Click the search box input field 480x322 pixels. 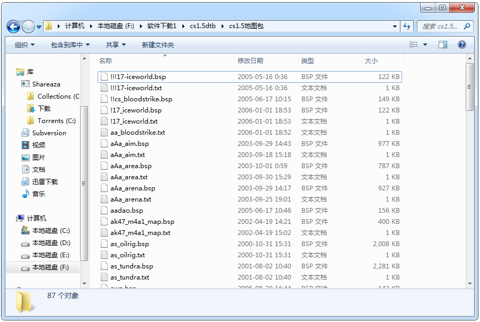(440, 26)
